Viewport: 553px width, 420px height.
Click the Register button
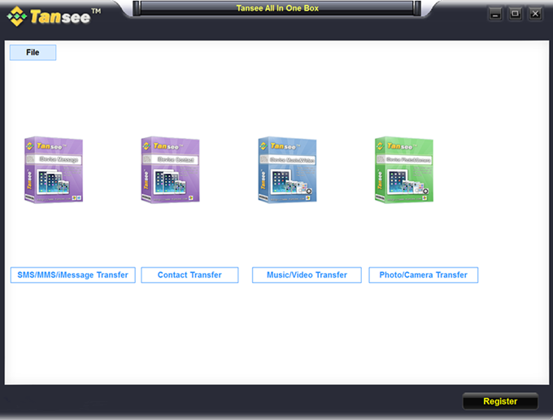[500, 401]
